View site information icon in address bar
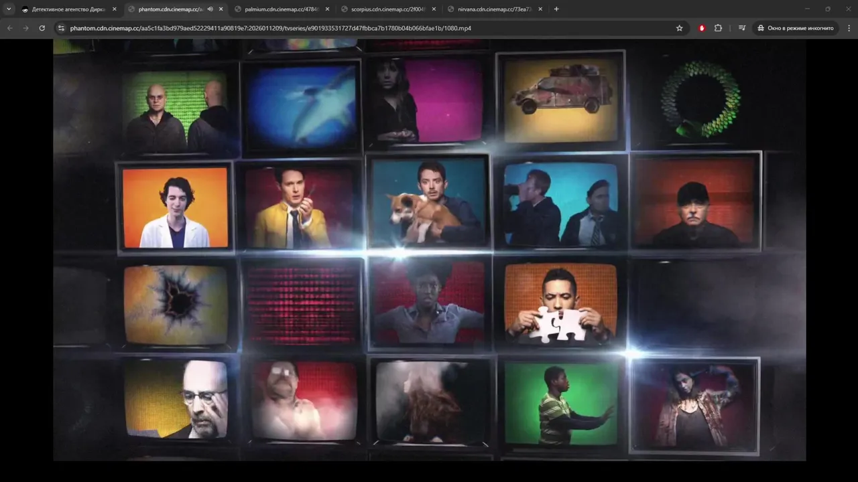858x482 pixels. [61, 28]
